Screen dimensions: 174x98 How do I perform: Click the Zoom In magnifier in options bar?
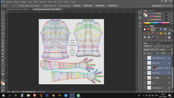point(10,6)
